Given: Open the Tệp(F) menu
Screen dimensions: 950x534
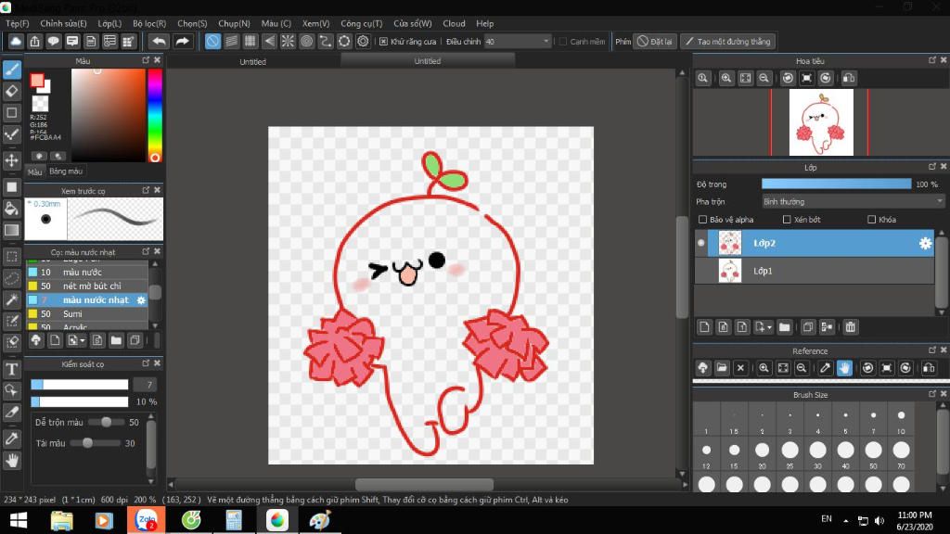Looking at the screenshot, I should coord(18,23).
